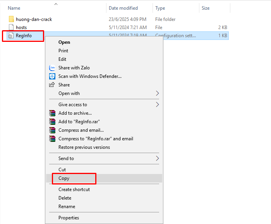Click the huong-dan-crack folder icon
This screenshot has height=224, width=271.
(11, 19)
